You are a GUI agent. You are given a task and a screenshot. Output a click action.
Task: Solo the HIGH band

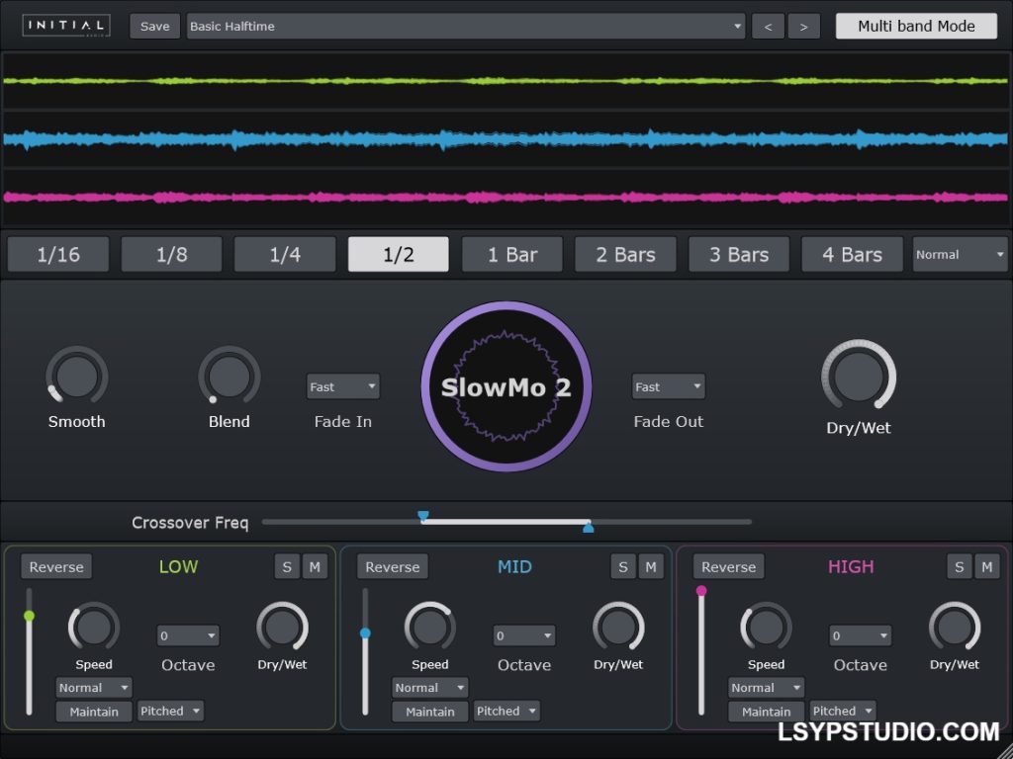[x=960, y=566]
